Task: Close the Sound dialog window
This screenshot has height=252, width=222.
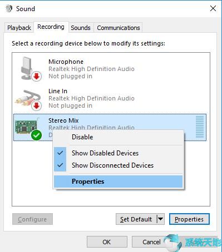Action: pyautogui.click(x=213, y=8)
